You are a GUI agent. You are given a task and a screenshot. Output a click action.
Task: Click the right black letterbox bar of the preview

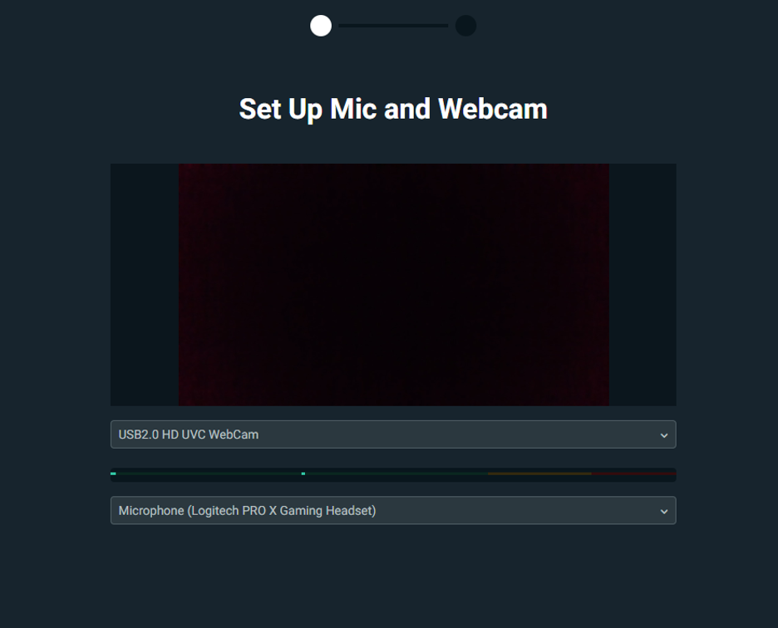[x=643, y=285]
